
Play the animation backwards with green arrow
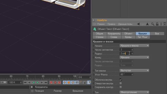coord(33,83)
